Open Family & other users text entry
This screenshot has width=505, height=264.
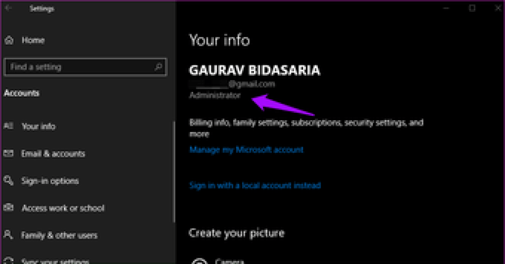pyautogui.click(x=59, y=235)
